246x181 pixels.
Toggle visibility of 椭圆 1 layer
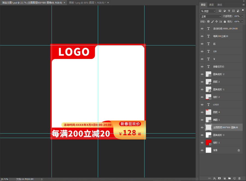pyautogui.click(x=202, y=120)
